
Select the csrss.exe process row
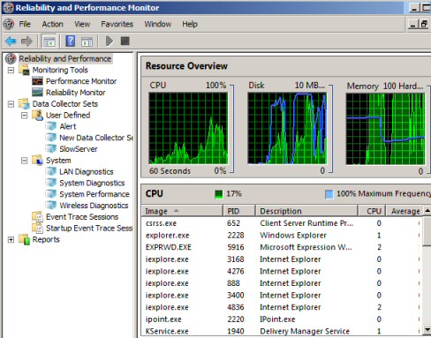tap(282, 223)
